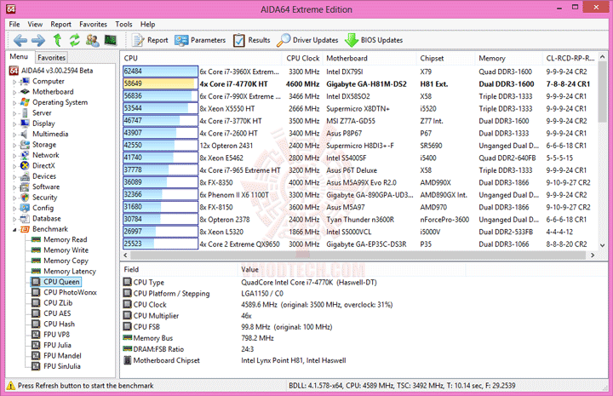The width and height of the screenshot is (613, 396).
Task: Open the Report menu
Action: point(60,24)
